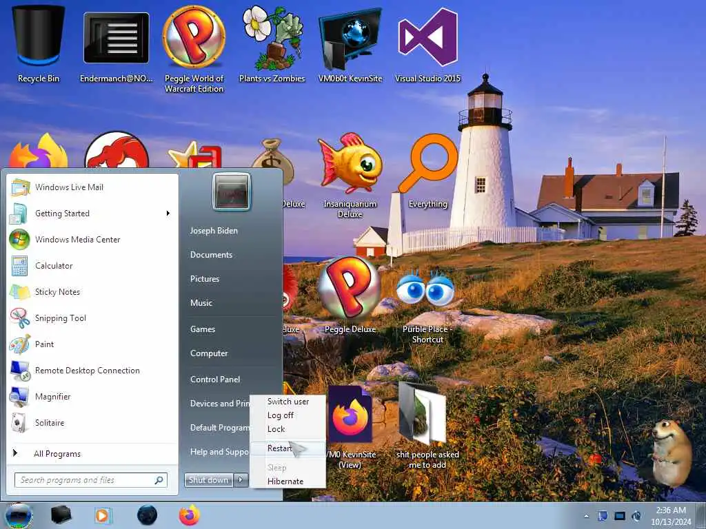This screenshot has width=706, height=529.
Task: Open Default Programs link
Action: tap(219, 427)
